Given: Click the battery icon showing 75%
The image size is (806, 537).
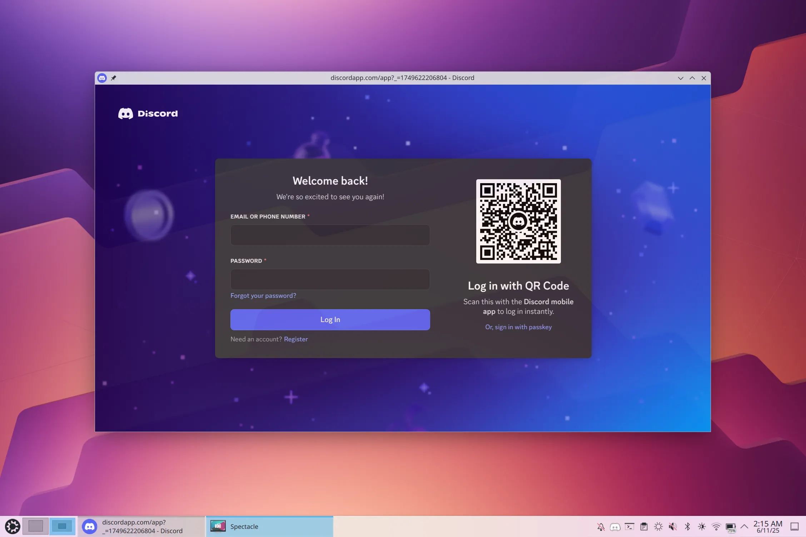Looking at the screenshot, I should click(731, 526).
